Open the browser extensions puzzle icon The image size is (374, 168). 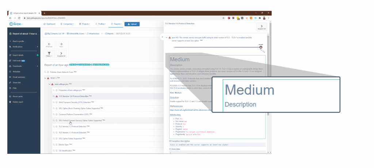(x=260, y=18)
